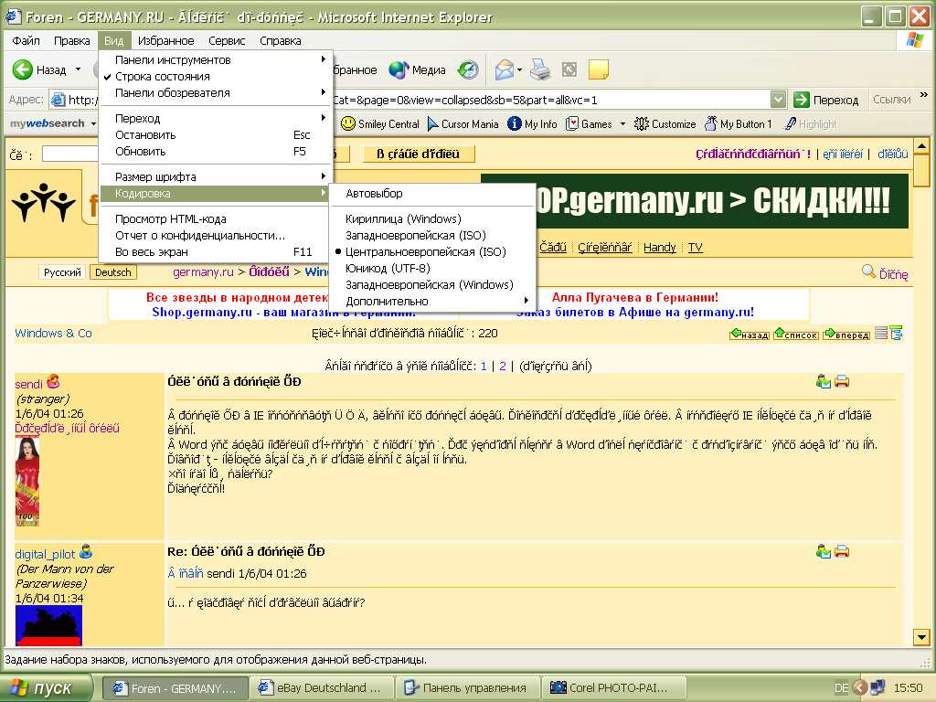Launch Cursor Mania from the toolbar

tap(463, 123)
